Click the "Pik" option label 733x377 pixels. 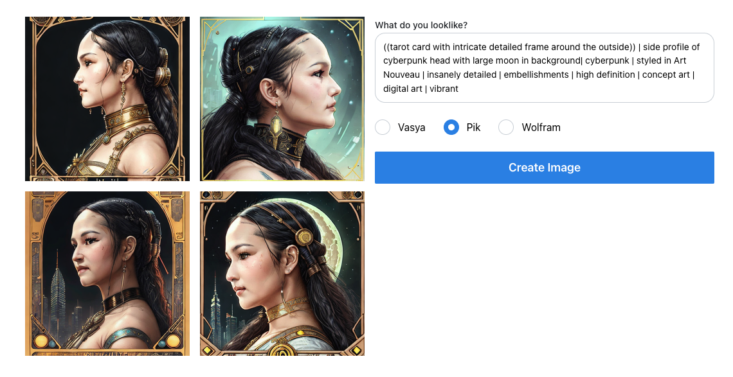tap(473, 127)
